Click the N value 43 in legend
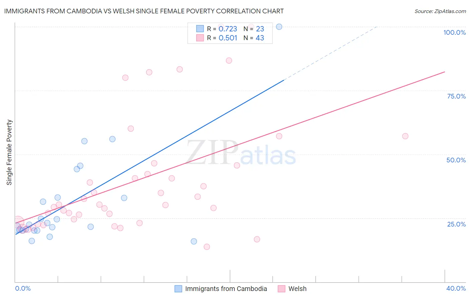The image size is (470, 298). pyautogui.click(x=260, y=38)
